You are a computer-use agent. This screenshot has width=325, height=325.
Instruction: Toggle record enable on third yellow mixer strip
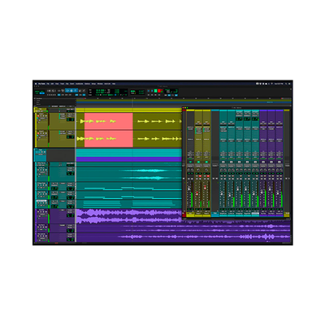tap(208, 176)
